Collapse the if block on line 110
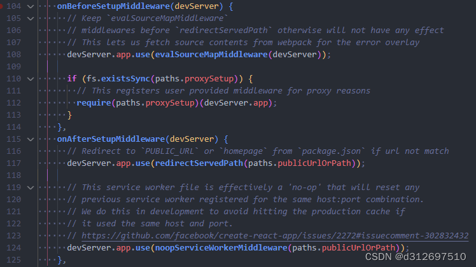This screenshot has height=267, width=476. click(31, 79)
